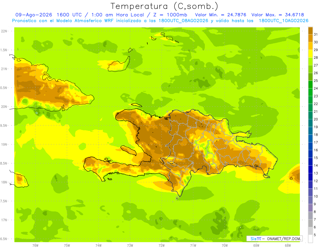Click purple legend color between 9 and 10
Image resolution: width=323 pixels, height=249 pixels.
tap(310, 200)
